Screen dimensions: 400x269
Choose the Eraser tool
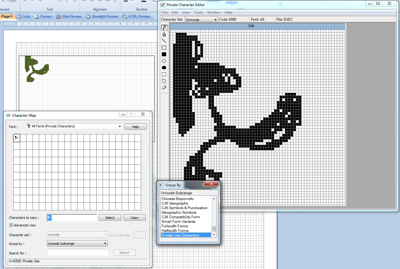click(164, 88)
